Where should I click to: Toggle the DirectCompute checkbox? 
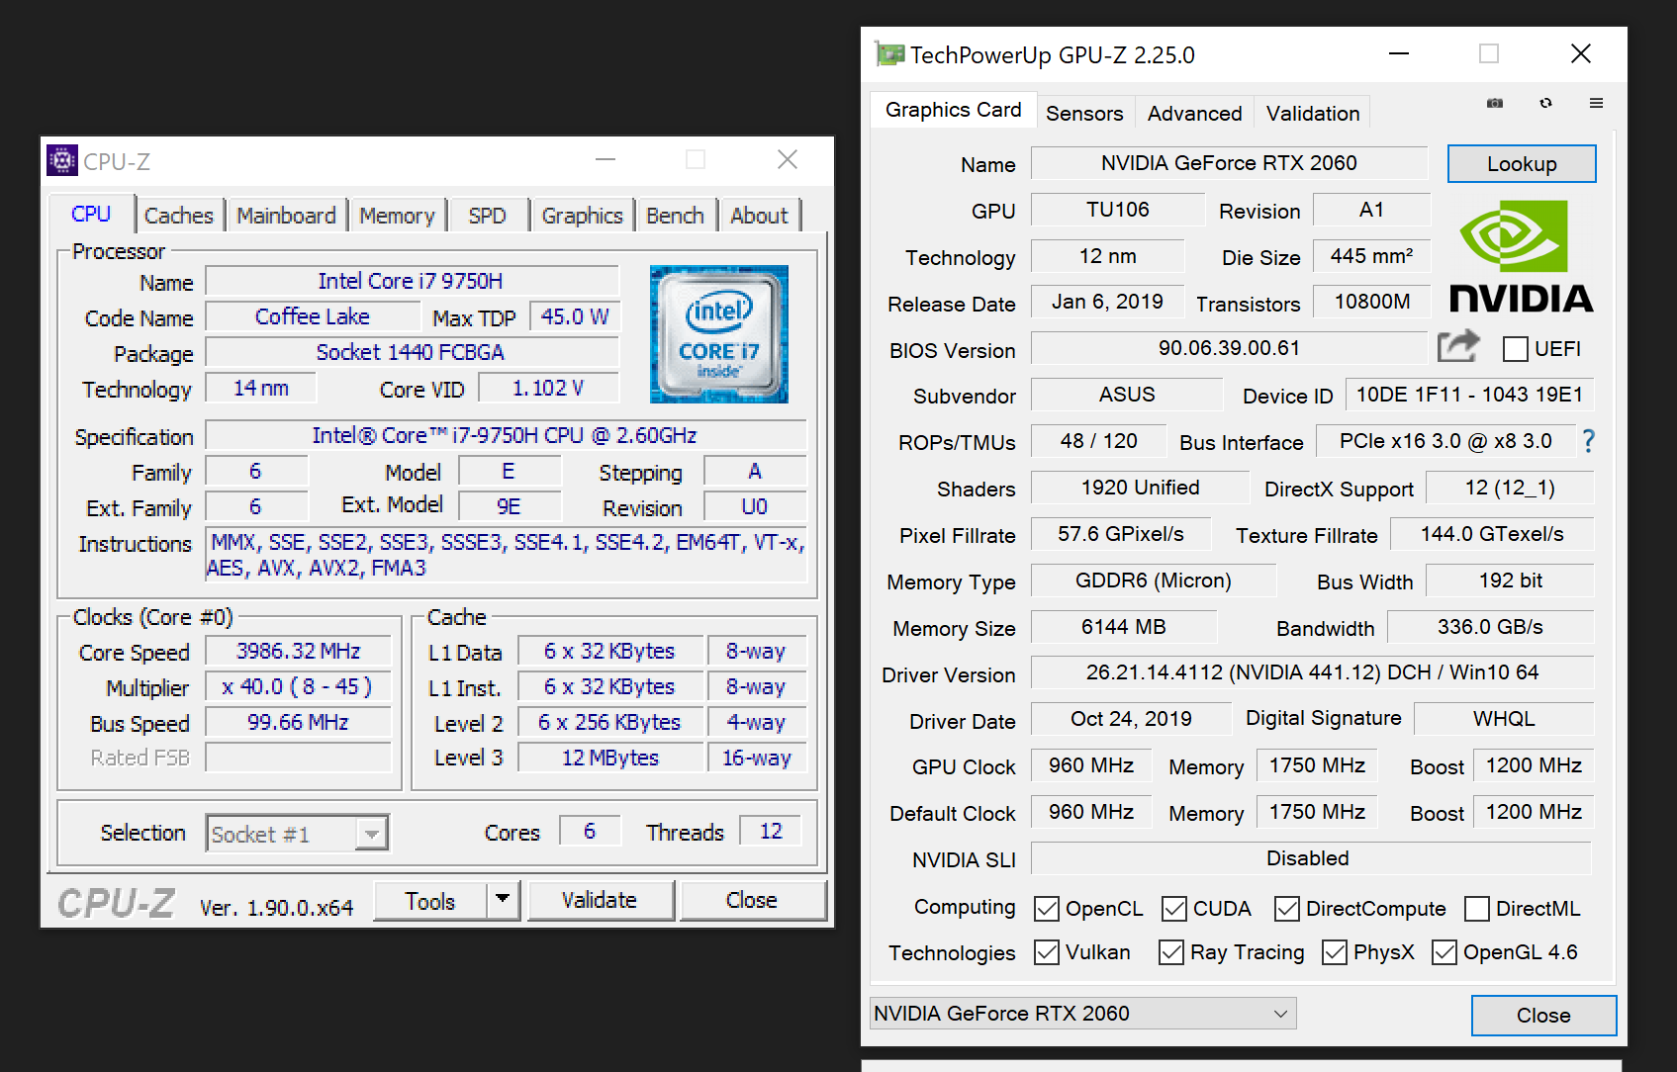coord(1287,909)
